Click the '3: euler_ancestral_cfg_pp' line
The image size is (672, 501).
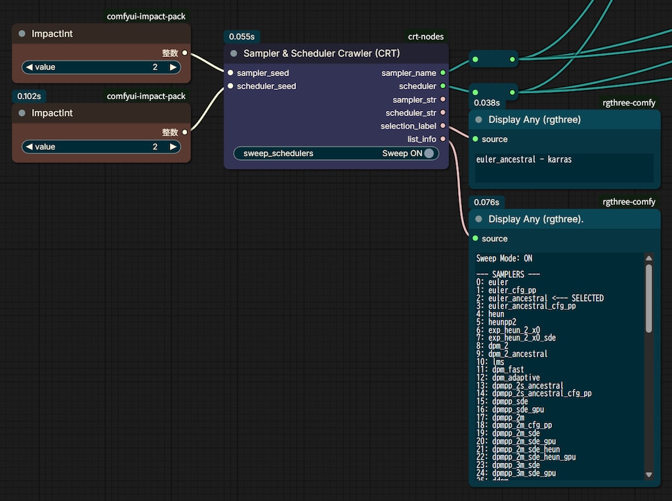[x=526, y=306]
